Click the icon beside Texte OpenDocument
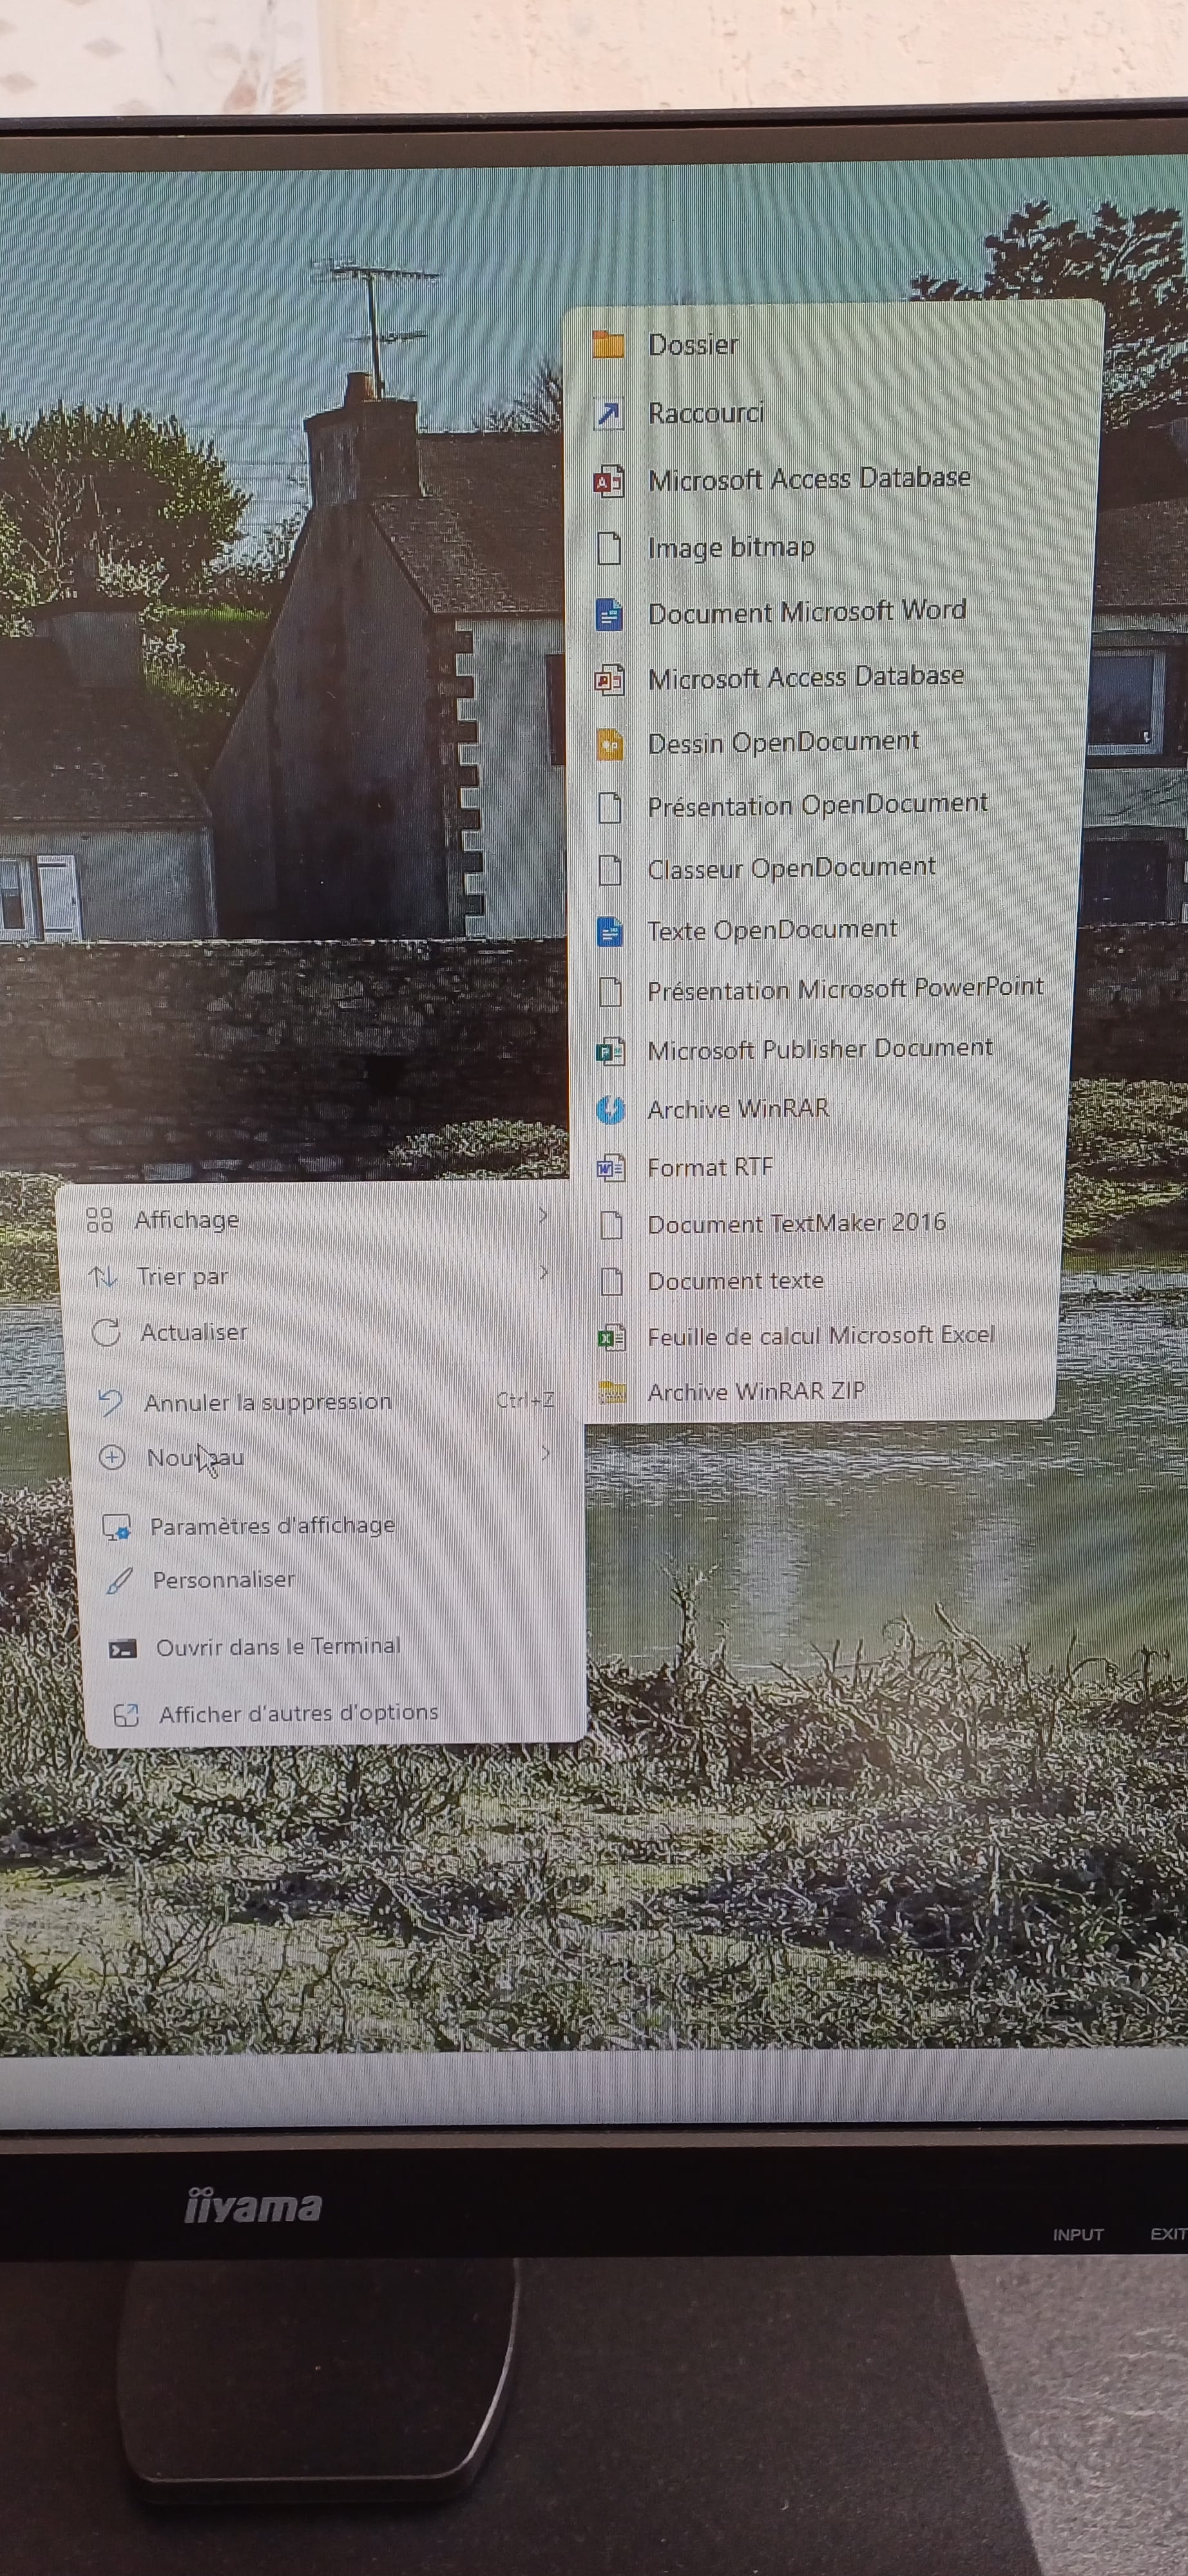Viewport: 1188px width, 2576px height. pos(610,931)
